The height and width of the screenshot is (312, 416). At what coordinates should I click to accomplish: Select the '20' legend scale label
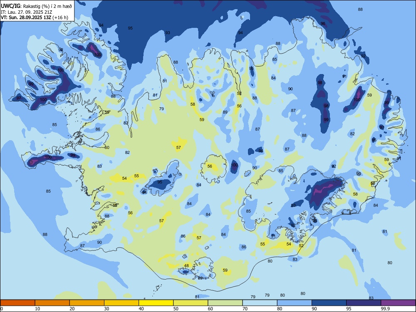click(72, 309)
